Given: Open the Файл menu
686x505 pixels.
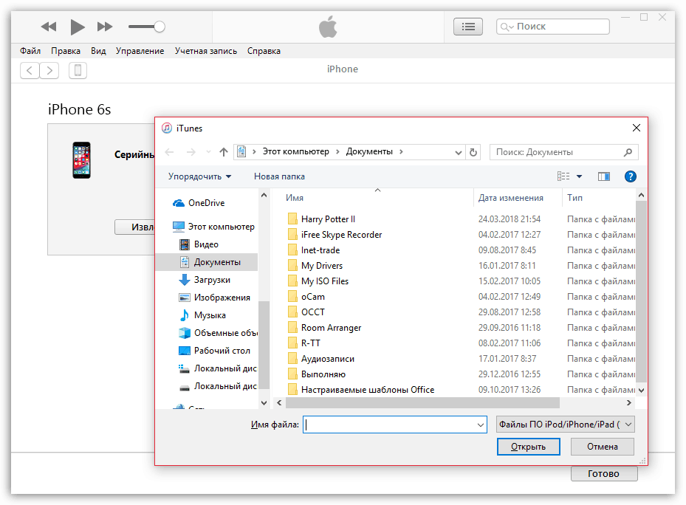Looking at the screenshot, I should 30,51.
